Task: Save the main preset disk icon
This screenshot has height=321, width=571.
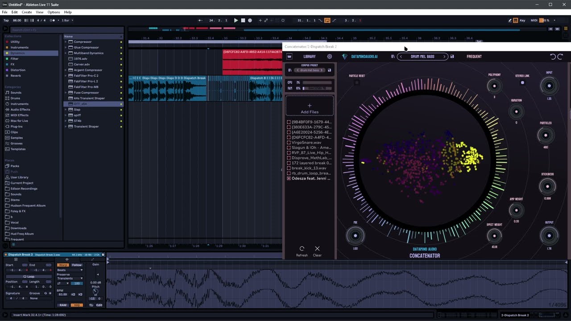Action: pyautogui.click(x=452, y=57)
